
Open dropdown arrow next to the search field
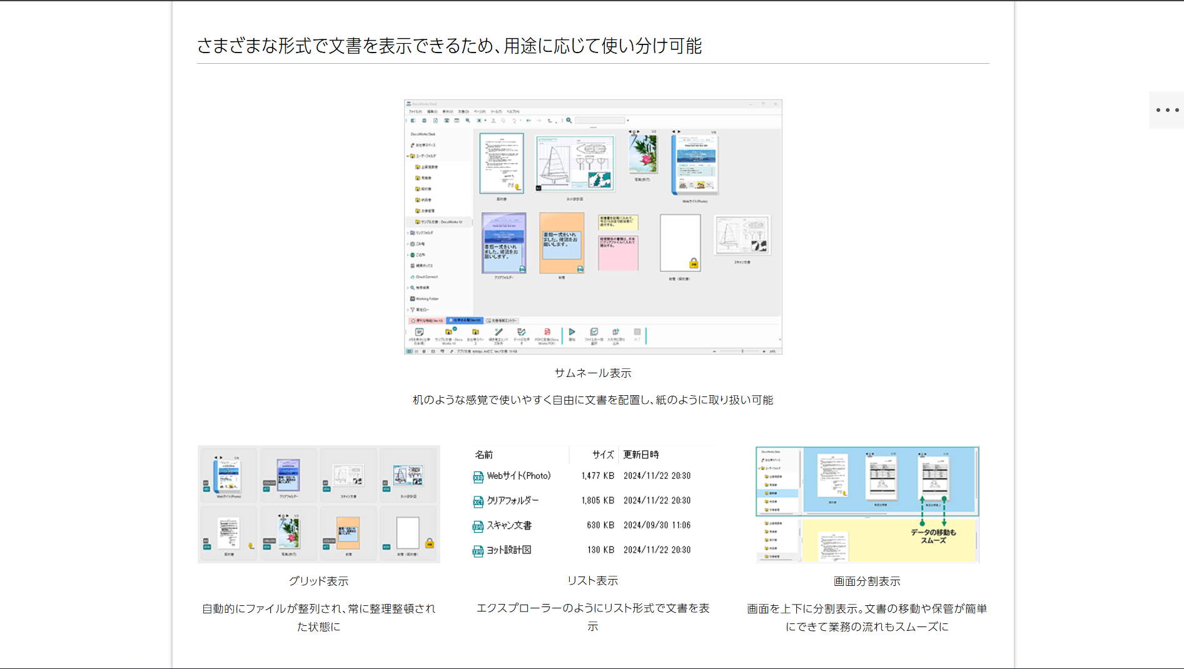tap(628, 121)
